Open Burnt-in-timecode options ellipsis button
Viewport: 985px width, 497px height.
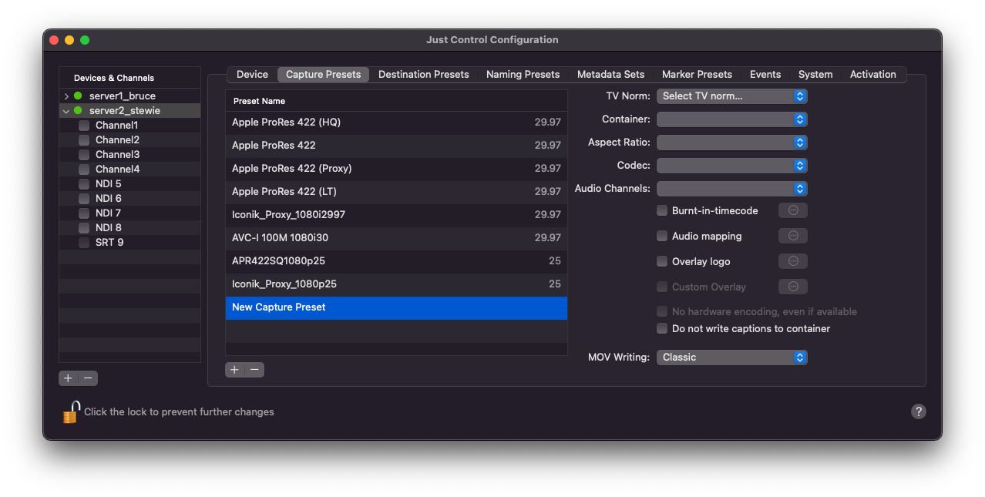[x=793, y=210]
